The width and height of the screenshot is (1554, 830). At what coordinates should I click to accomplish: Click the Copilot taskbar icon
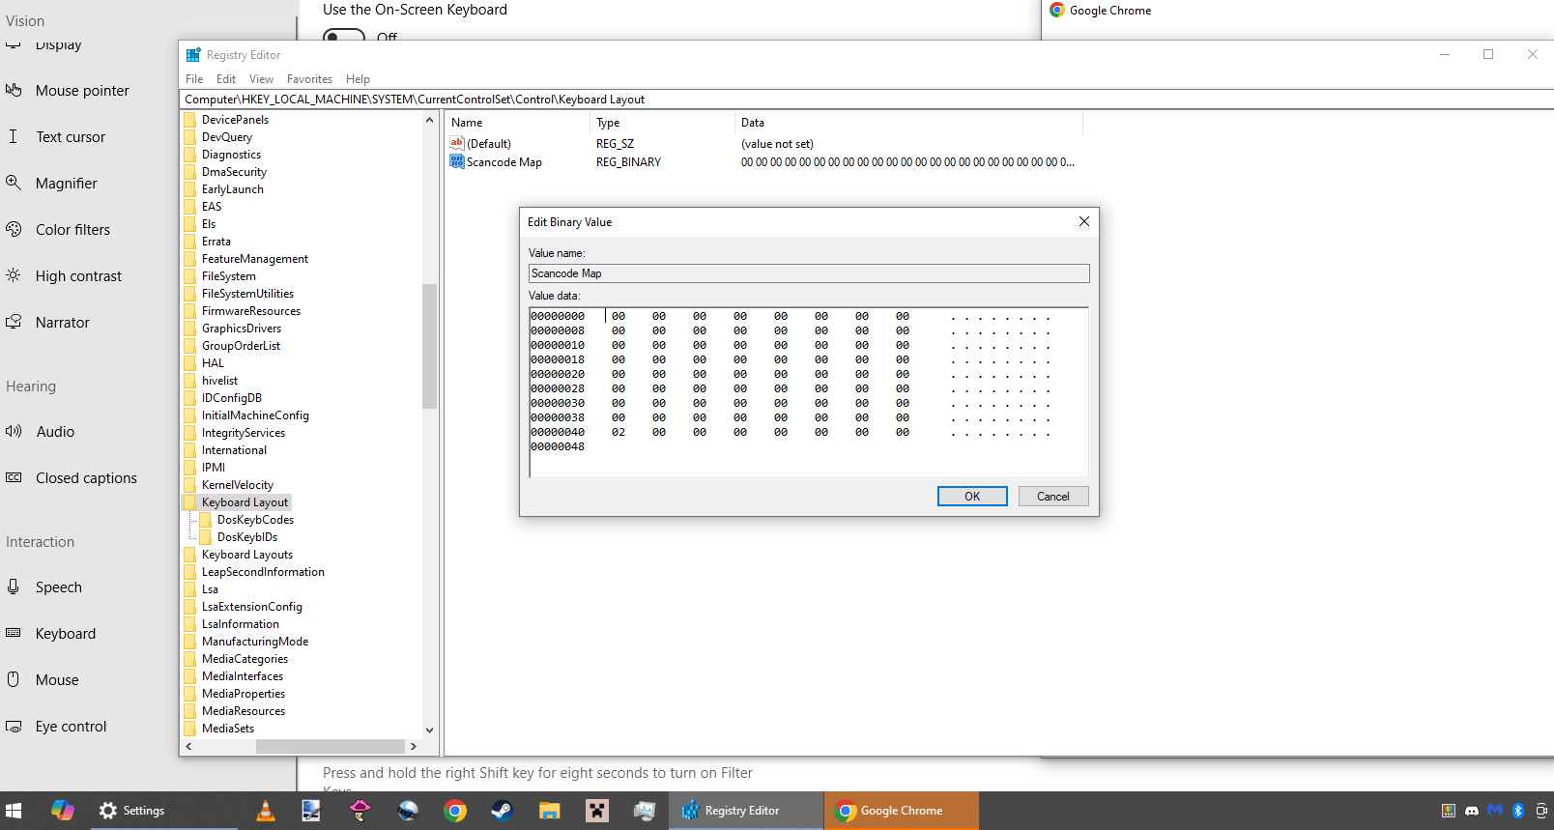point(63,811)
